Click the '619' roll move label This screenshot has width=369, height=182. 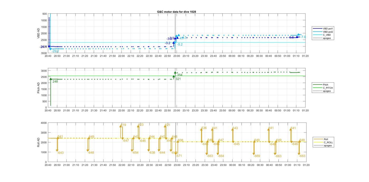click(x=123, y=125)
